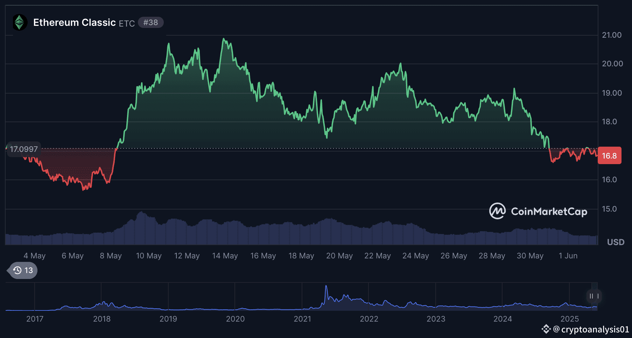Screen dimensions: 632x338
Task: Click the ETC ticker symbol
Action: (x=127, y=23)
